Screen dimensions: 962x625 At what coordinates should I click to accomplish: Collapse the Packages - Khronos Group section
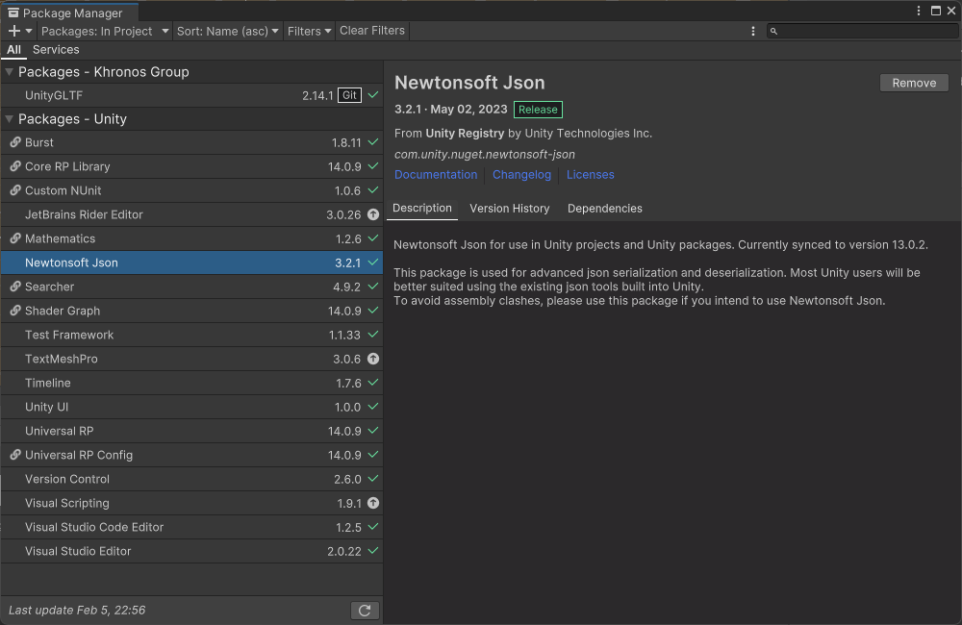tap(10, 72)
